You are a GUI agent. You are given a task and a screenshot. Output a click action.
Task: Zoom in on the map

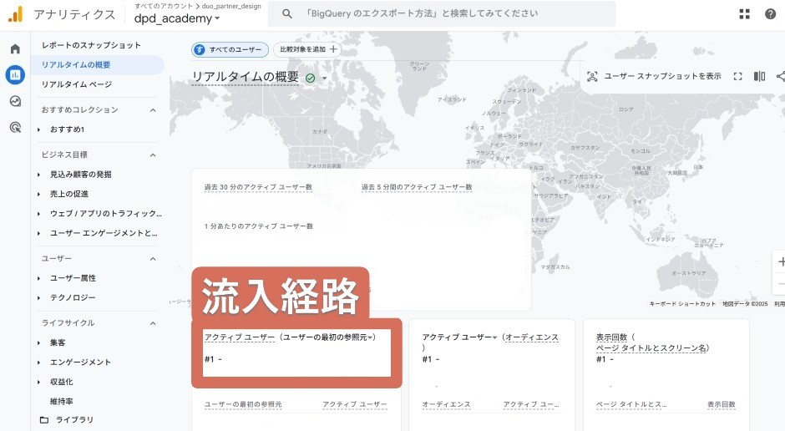coord(780,261)
